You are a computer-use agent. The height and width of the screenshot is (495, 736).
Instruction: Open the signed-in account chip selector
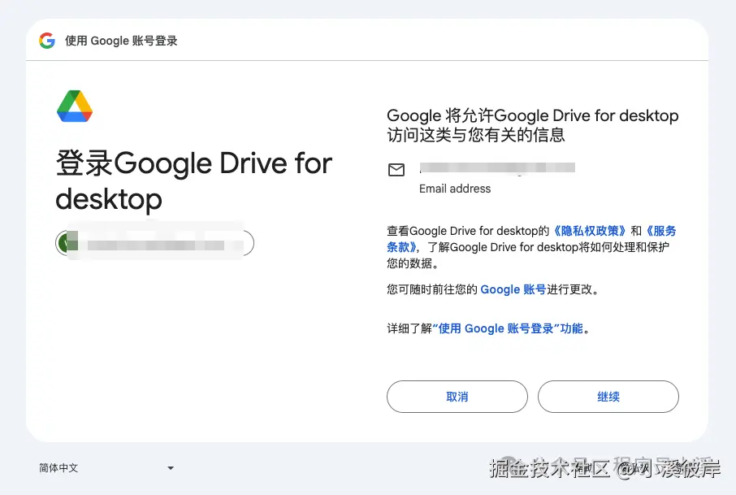click(155, 243)
